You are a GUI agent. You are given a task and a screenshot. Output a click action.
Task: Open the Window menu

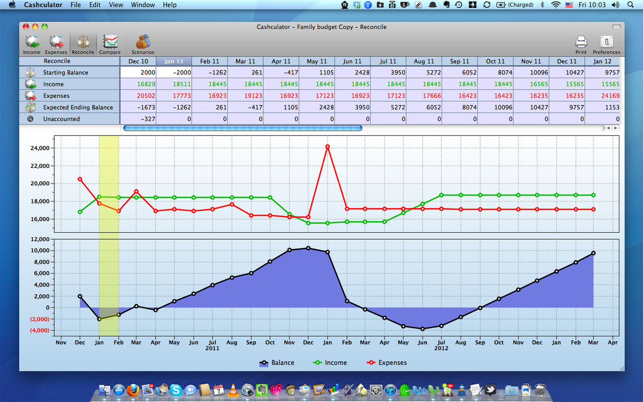coord(143,5)
